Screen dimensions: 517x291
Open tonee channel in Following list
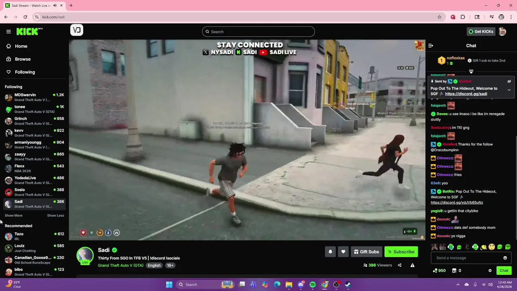pyautogui.click(x=34, y=109)
